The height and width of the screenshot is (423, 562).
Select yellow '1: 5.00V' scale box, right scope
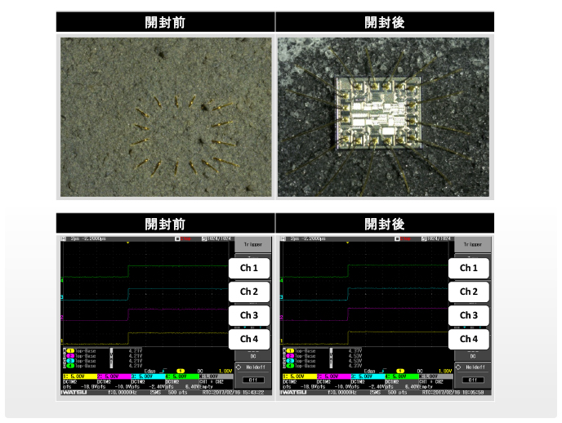tap(299, 376)
